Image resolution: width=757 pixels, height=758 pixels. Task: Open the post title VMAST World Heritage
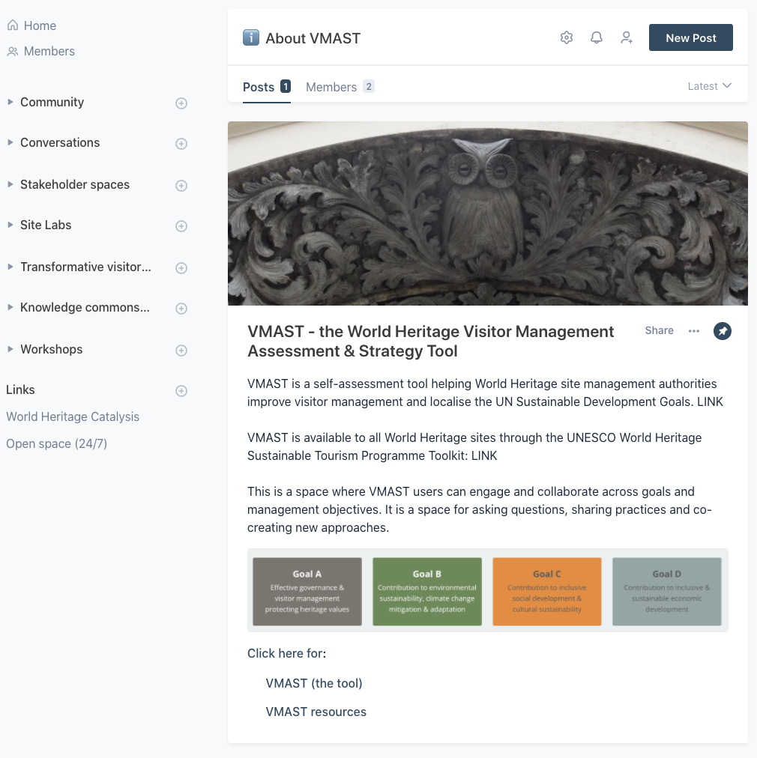click(x=430, y=342)
